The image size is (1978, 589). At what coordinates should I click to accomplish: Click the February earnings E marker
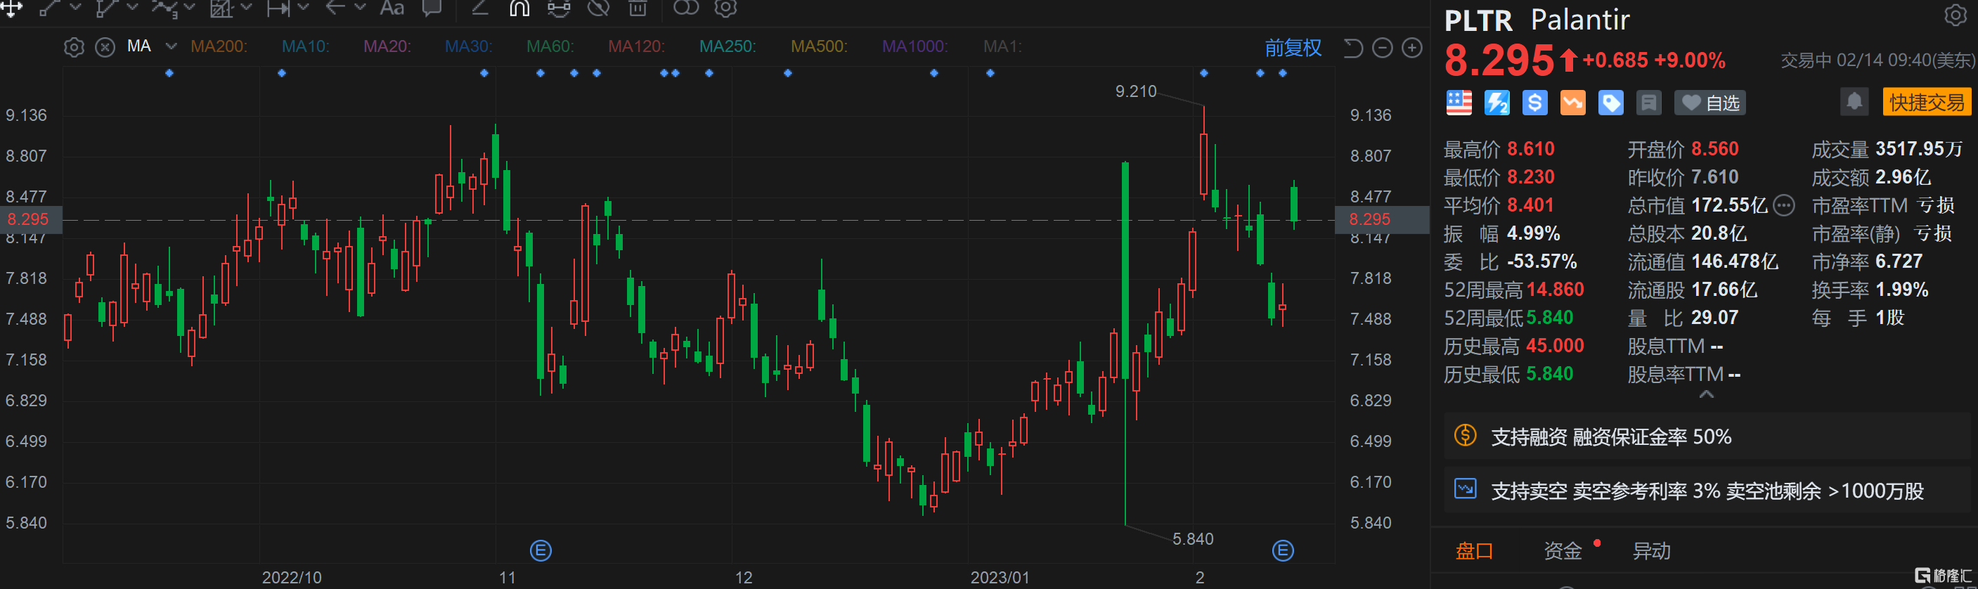[1282, 550]
